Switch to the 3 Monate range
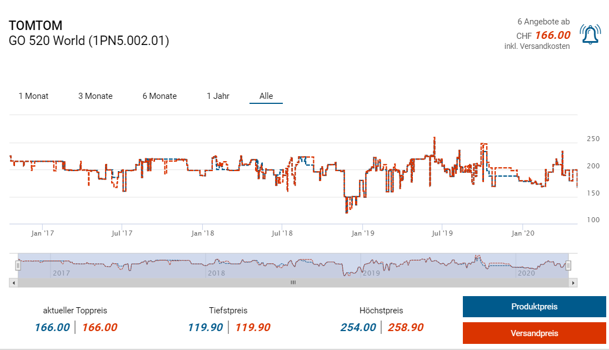609x350 pixels. click(95, 96)
